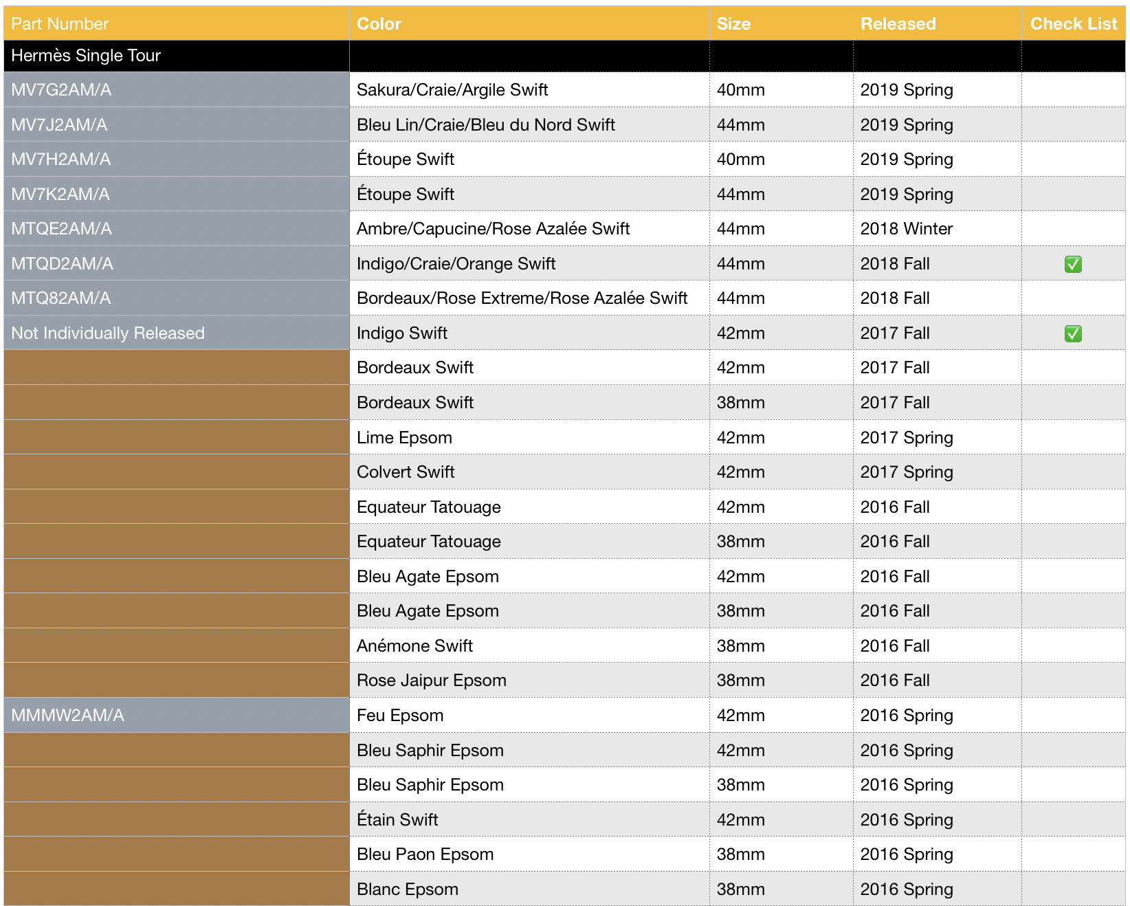This screenshot has height=906, width=1130.
Task: Toggle the checkmark in the Not Individually Released row
Action: click(x=1072, y=333)
